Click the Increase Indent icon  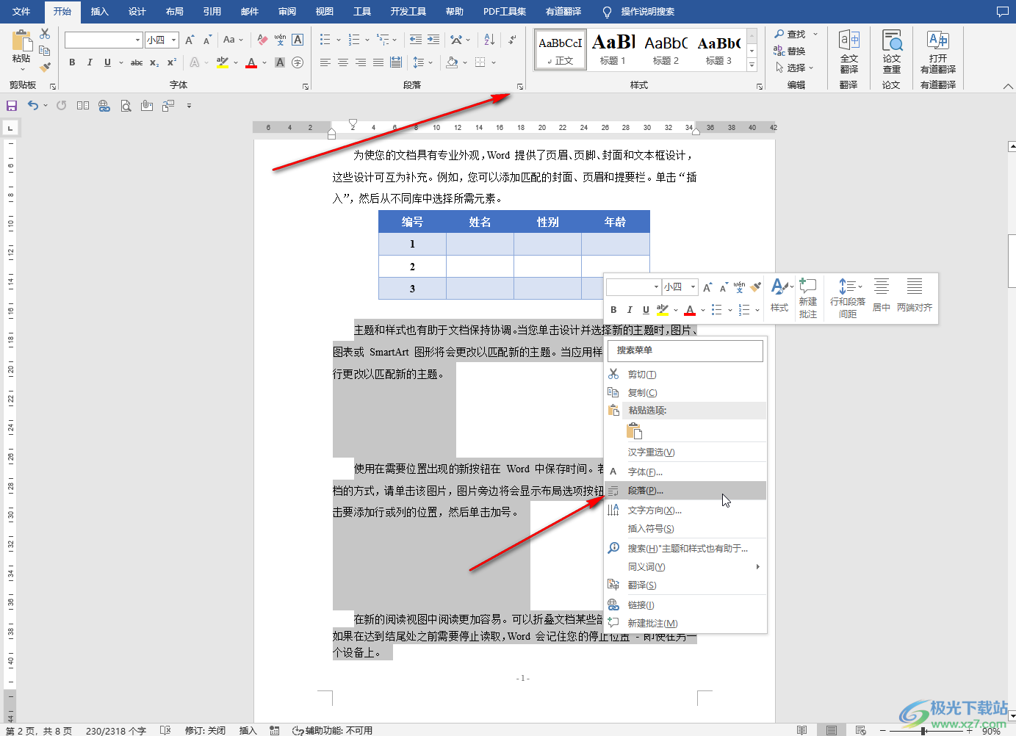coord(433,40)
